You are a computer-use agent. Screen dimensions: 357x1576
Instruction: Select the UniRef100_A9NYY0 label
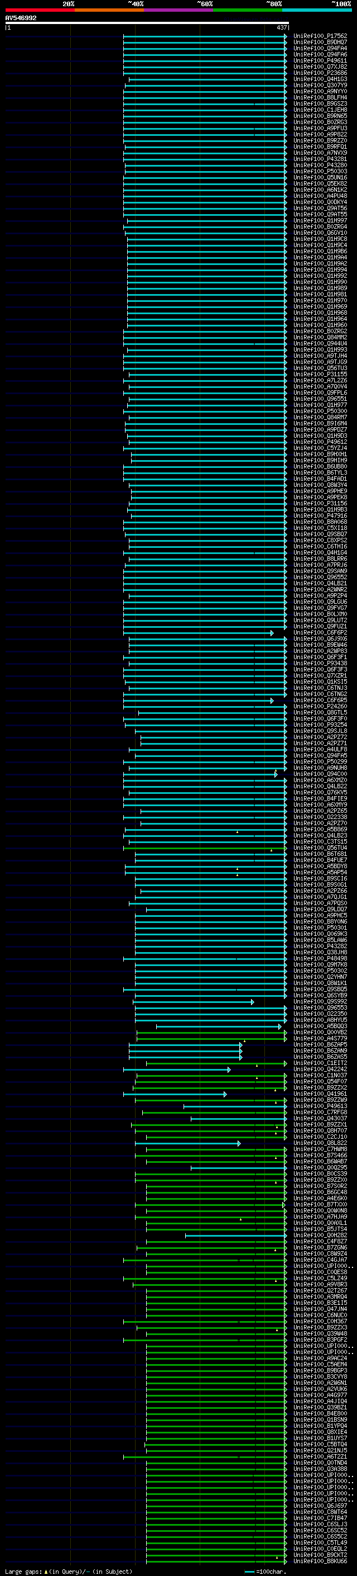click(x=320, y=91)
